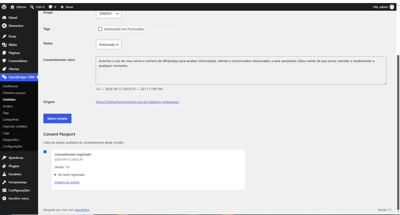The width and height of the screenshot is (400, 215).
Task: Open the Diagnóstico submenu item
Action: (x=11, y=140)
